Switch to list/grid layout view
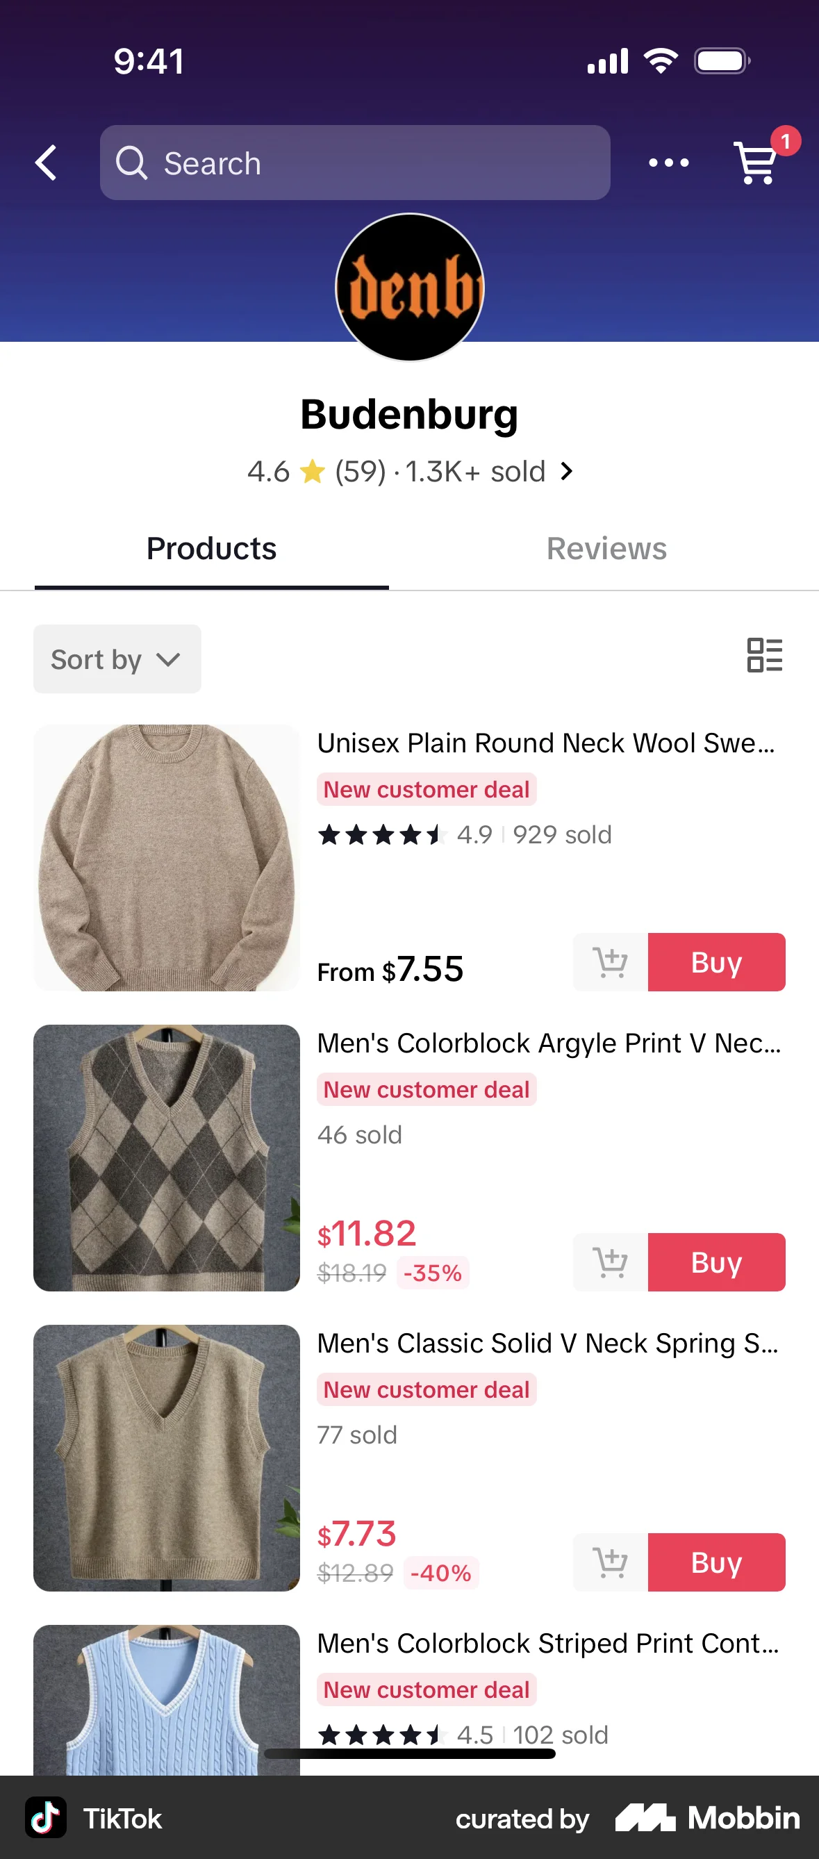This screenshot has height=1859, width=819. click(764, 655)
